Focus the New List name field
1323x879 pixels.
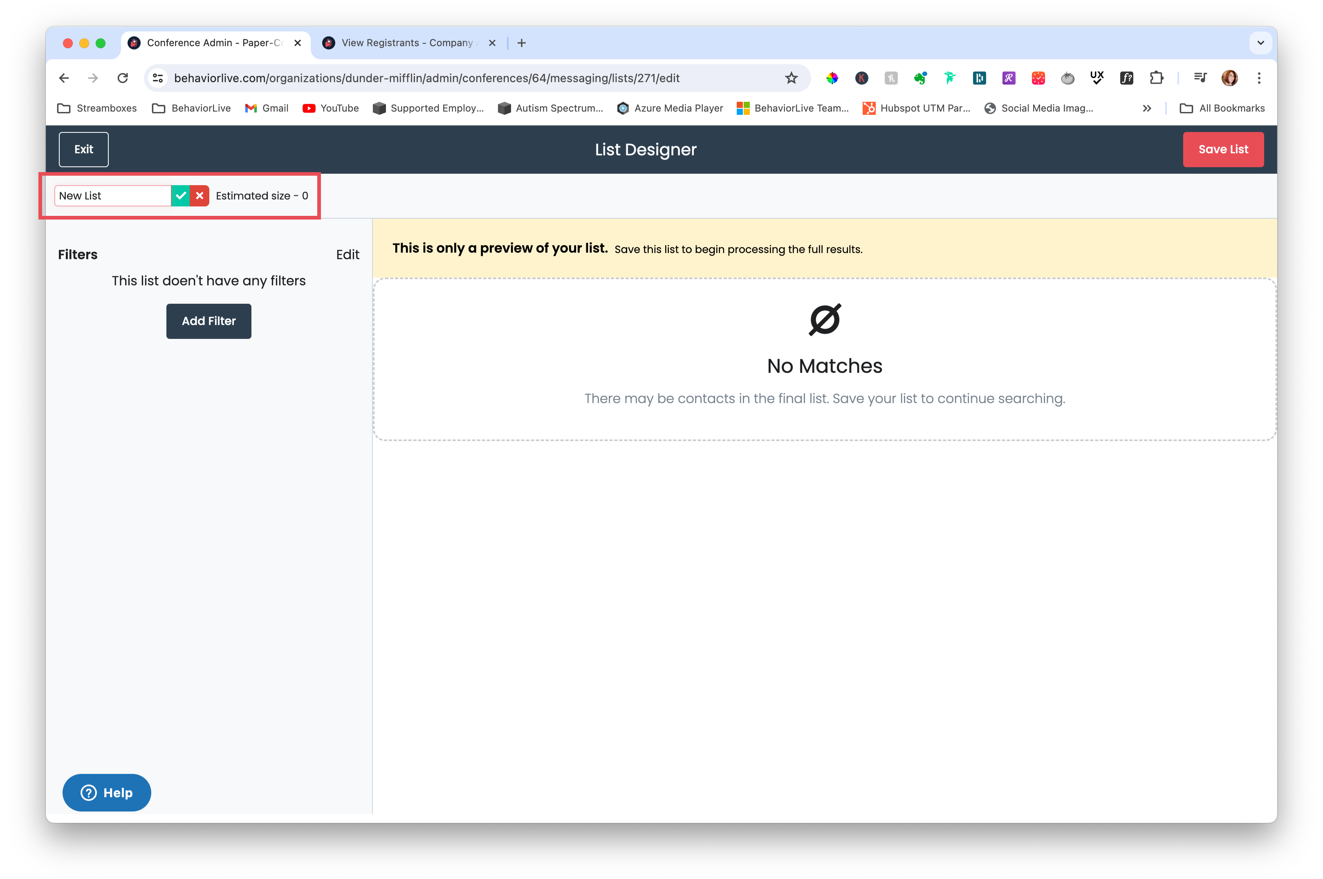coord(113,196)
